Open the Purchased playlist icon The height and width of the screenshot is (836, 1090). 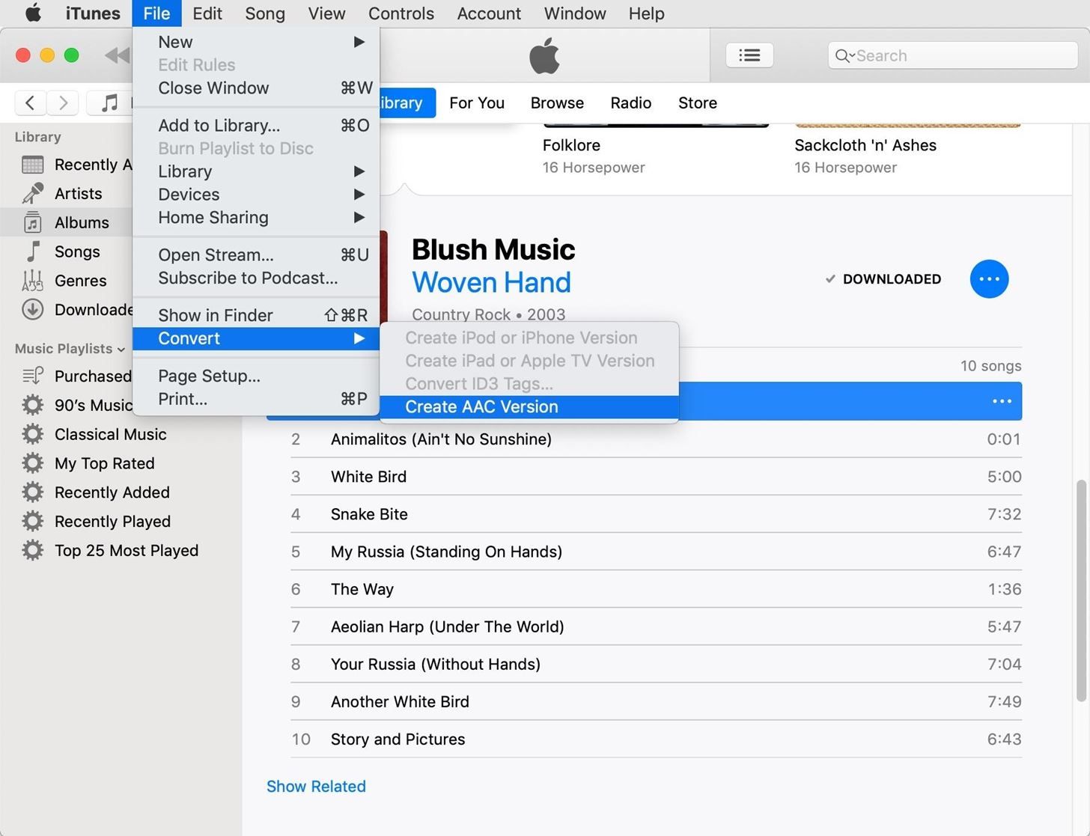[33, 376]
